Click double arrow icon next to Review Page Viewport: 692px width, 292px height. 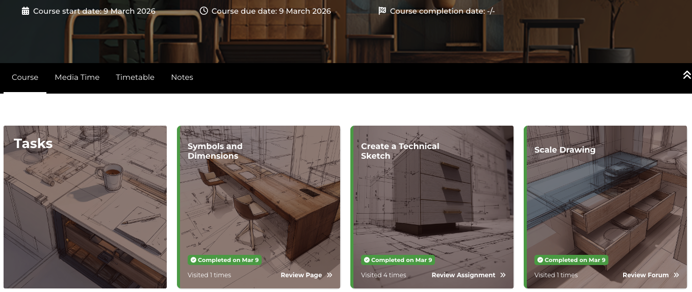coord(329,275)
